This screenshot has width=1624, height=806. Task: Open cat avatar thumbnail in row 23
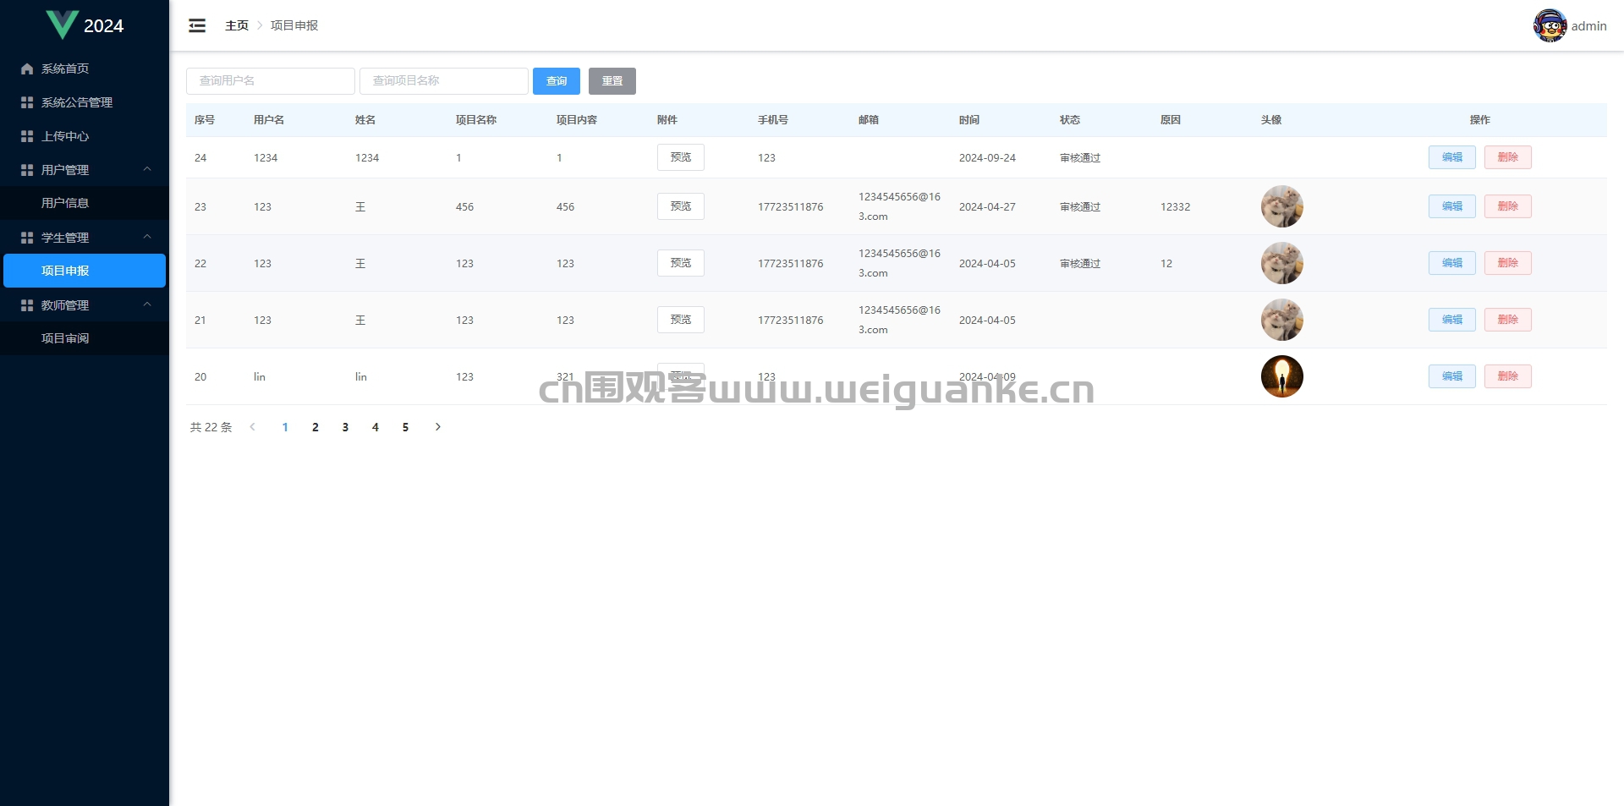pyautogui.click(x=1282, y=206)
